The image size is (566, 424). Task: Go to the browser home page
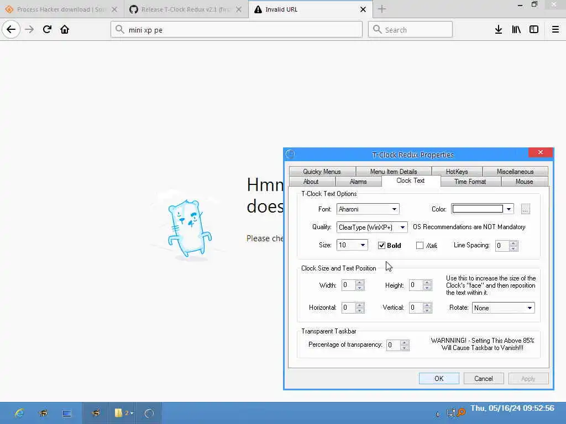(65, 30)
